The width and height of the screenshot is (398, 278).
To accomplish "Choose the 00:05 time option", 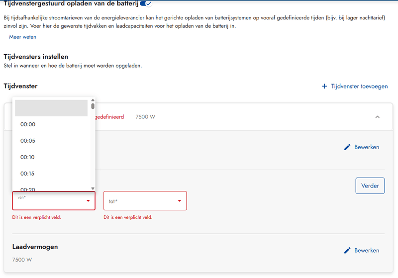I will pyautogui.click(x=28, y=141).
